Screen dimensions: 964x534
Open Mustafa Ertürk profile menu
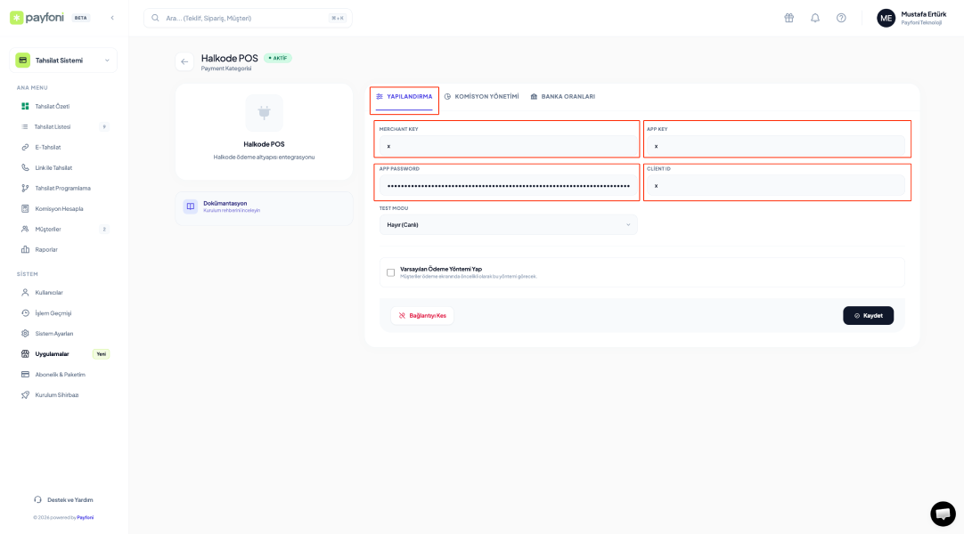pyautogui.click(x=911, y=18)
